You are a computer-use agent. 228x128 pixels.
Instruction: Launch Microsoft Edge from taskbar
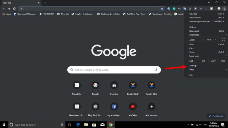click(78, 125)
